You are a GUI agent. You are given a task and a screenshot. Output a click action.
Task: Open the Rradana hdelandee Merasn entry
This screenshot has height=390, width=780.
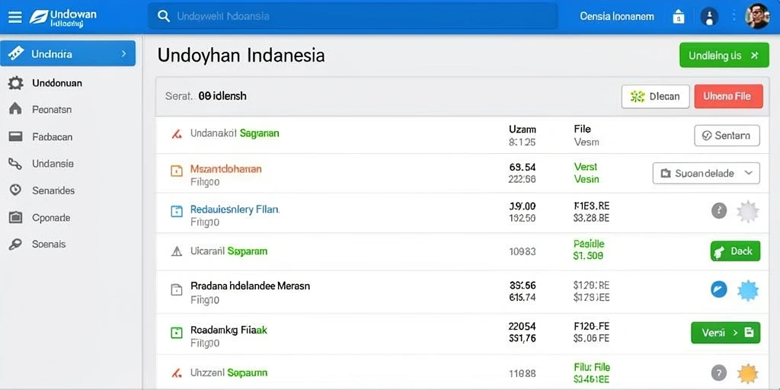pos(250,286)
